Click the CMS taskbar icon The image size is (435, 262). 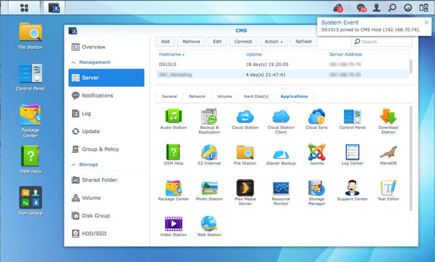click(54, 7)
